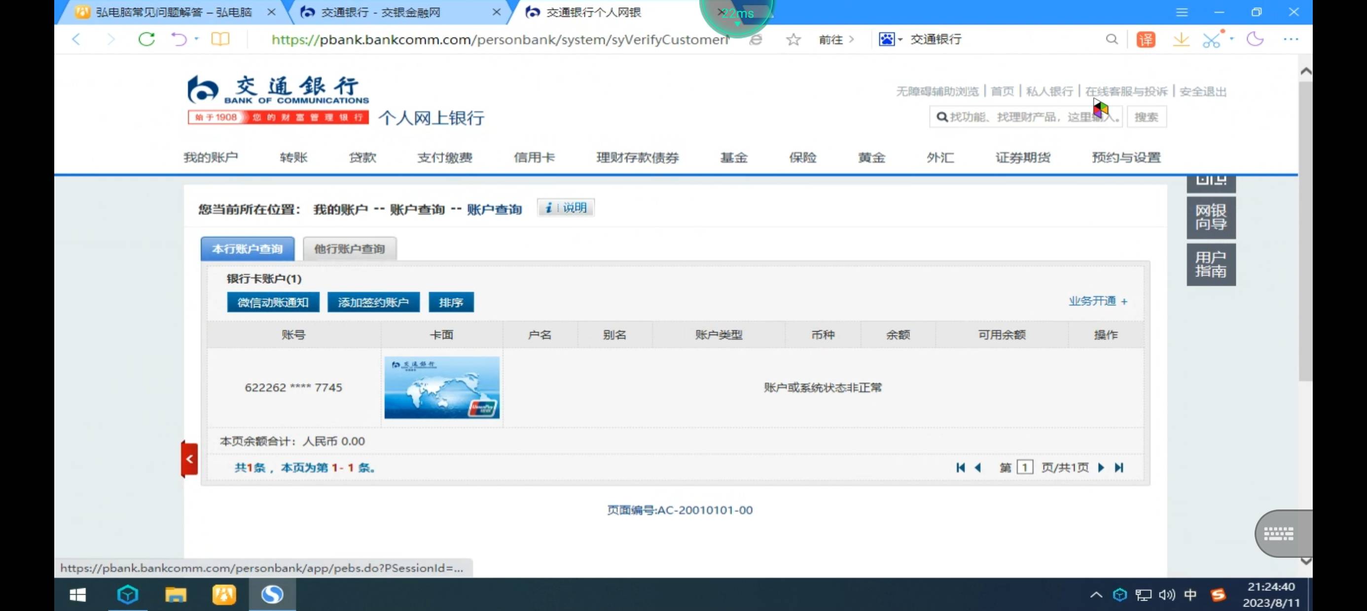Click the 说明 info button

click(x=566, y=208)
